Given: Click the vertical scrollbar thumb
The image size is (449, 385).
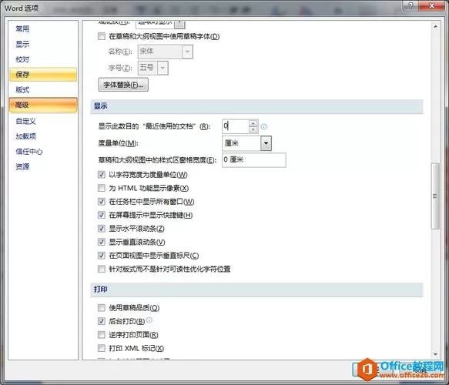Looking at the screenshot, I should (x=435, y=196).
